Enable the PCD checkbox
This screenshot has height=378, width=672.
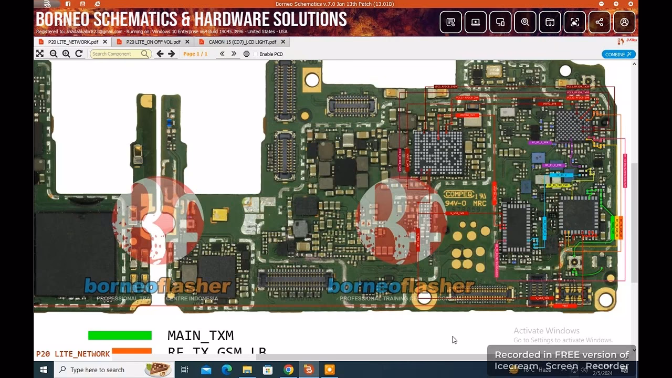[x=256, y=54]
